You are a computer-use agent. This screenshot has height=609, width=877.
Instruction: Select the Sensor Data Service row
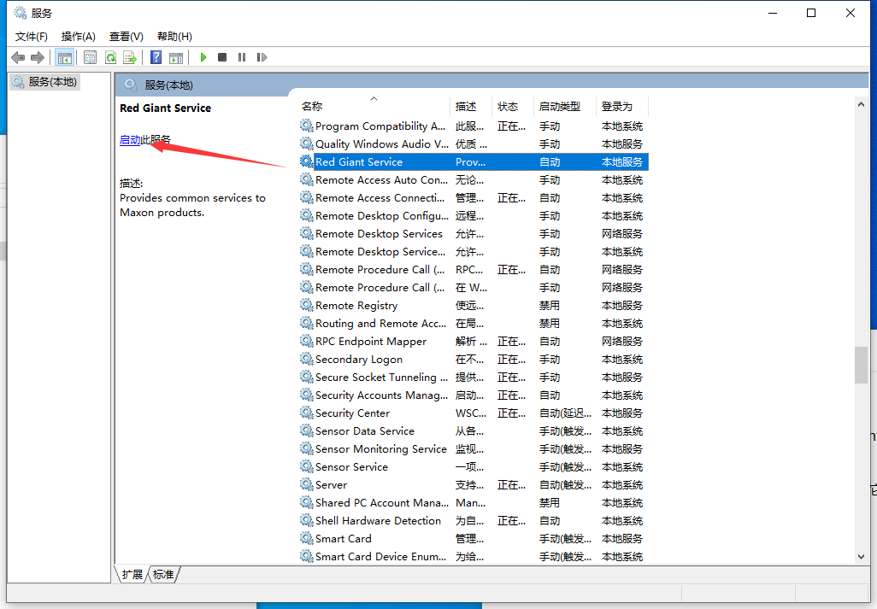[474, 430]
